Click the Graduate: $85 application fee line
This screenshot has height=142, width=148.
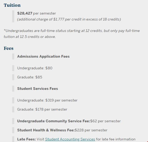click(30, 77)
